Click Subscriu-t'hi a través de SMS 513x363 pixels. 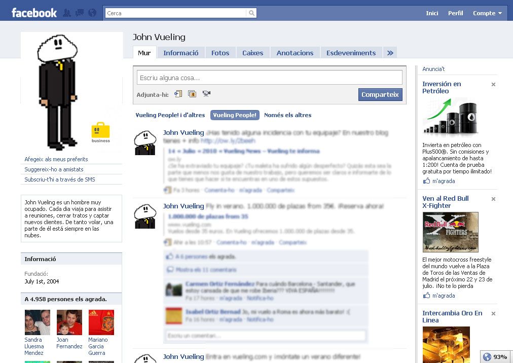pos(60,179)
